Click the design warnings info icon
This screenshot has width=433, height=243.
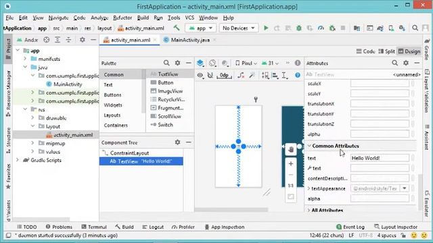click(298, 63)
